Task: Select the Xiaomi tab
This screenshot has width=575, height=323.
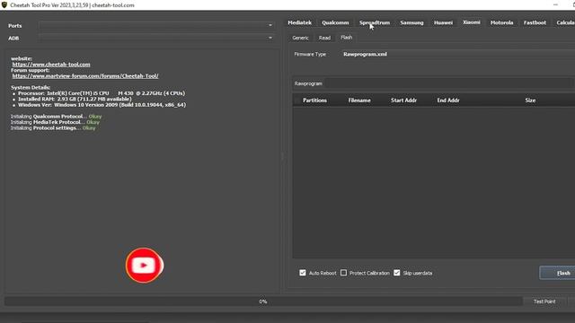Action: (x=471, y=22)
